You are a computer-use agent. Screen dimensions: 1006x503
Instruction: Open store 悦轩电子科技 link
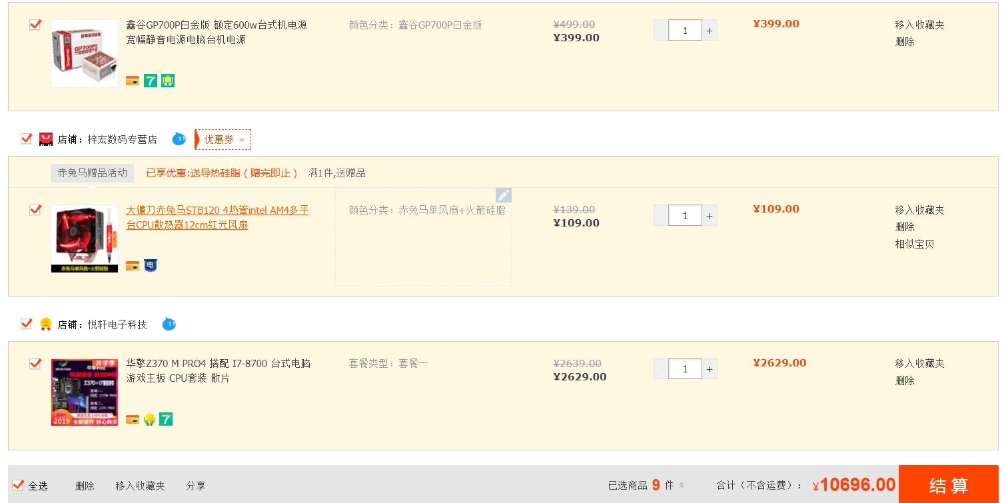click(117, 324)
